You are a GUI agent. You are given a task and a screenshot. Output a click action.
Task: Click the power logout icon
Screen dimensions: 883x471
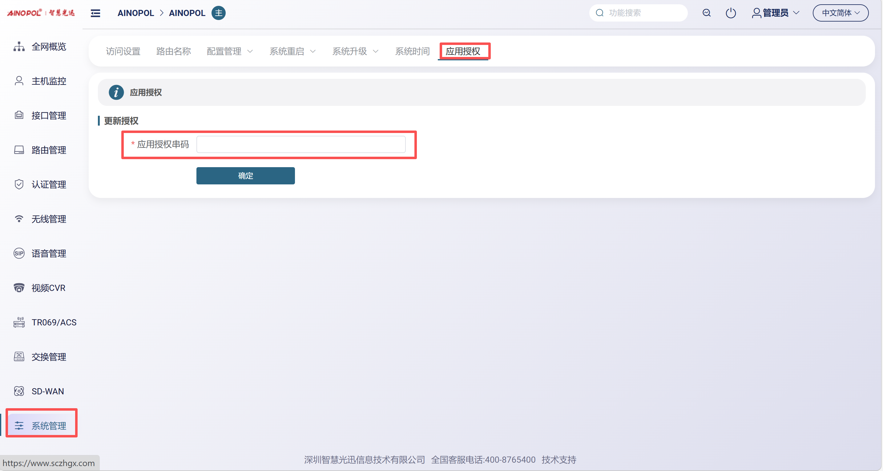coord(731,13)
